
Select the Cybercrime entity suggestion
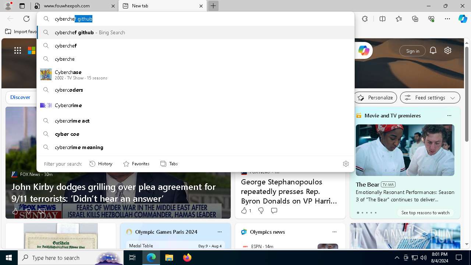pyautogui.click(x=196, y=105)
